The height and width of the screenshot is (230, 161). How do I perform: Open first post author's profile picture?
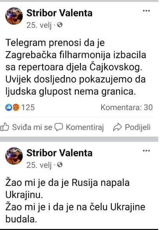click(x=14, y=16)
